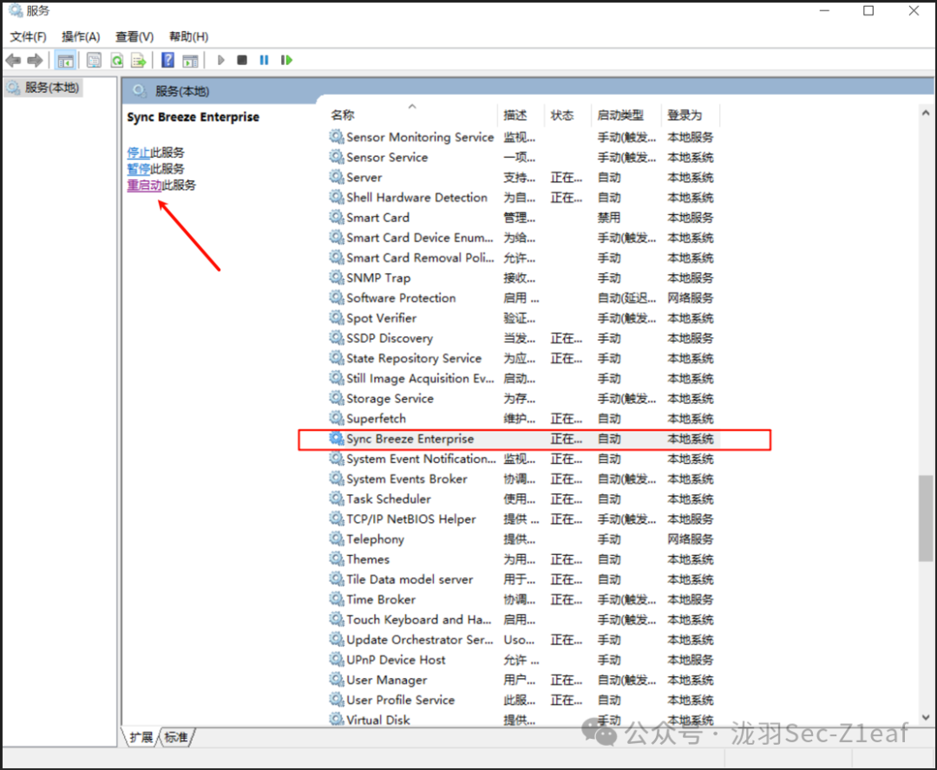Select Smart Card Device Enum... service
Screen dimensions: 937x770
(x=523, y=238)
